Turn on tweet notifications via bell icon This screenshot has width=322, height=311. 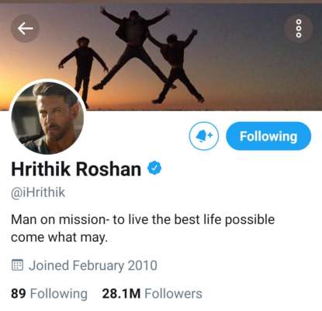204,136
